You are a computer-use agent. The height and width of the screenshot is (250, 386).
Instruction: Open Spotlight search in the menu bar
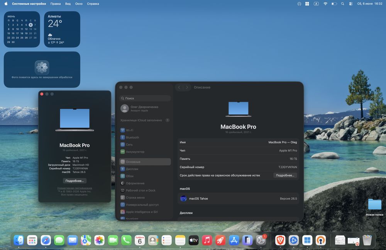pos(342,4)
